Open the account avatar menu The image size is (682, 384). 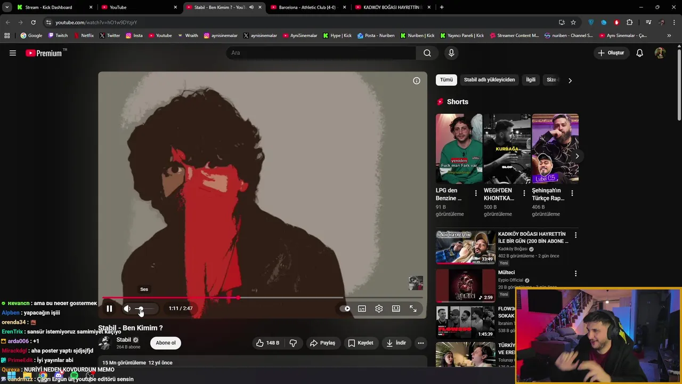point(660,53)
